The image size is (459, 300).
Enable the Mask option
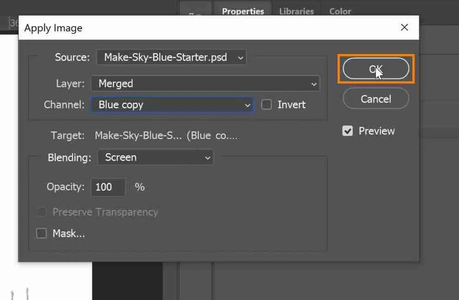point(41,233)
